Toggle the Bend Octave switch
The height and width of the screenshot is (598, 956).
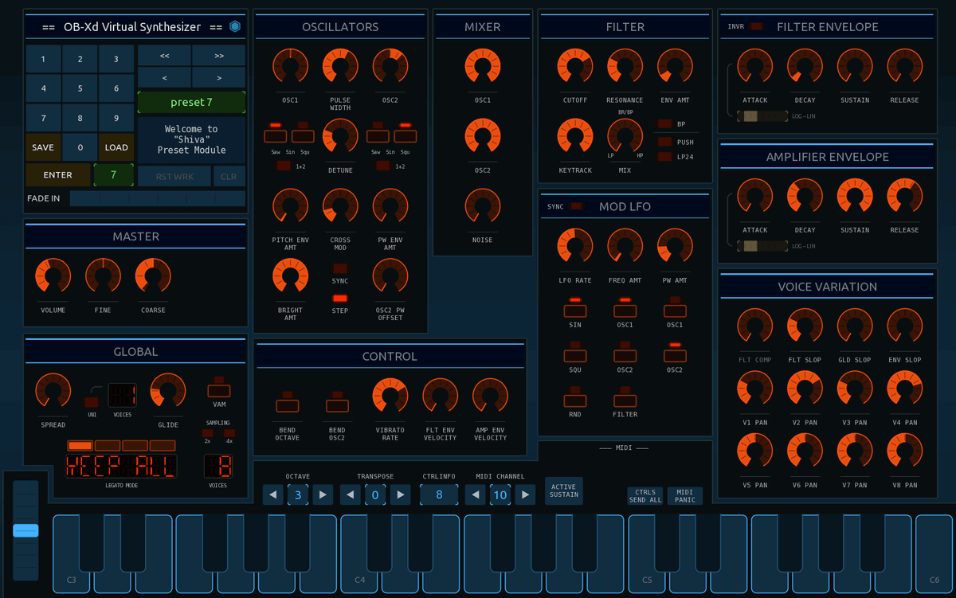click(288, 405)
